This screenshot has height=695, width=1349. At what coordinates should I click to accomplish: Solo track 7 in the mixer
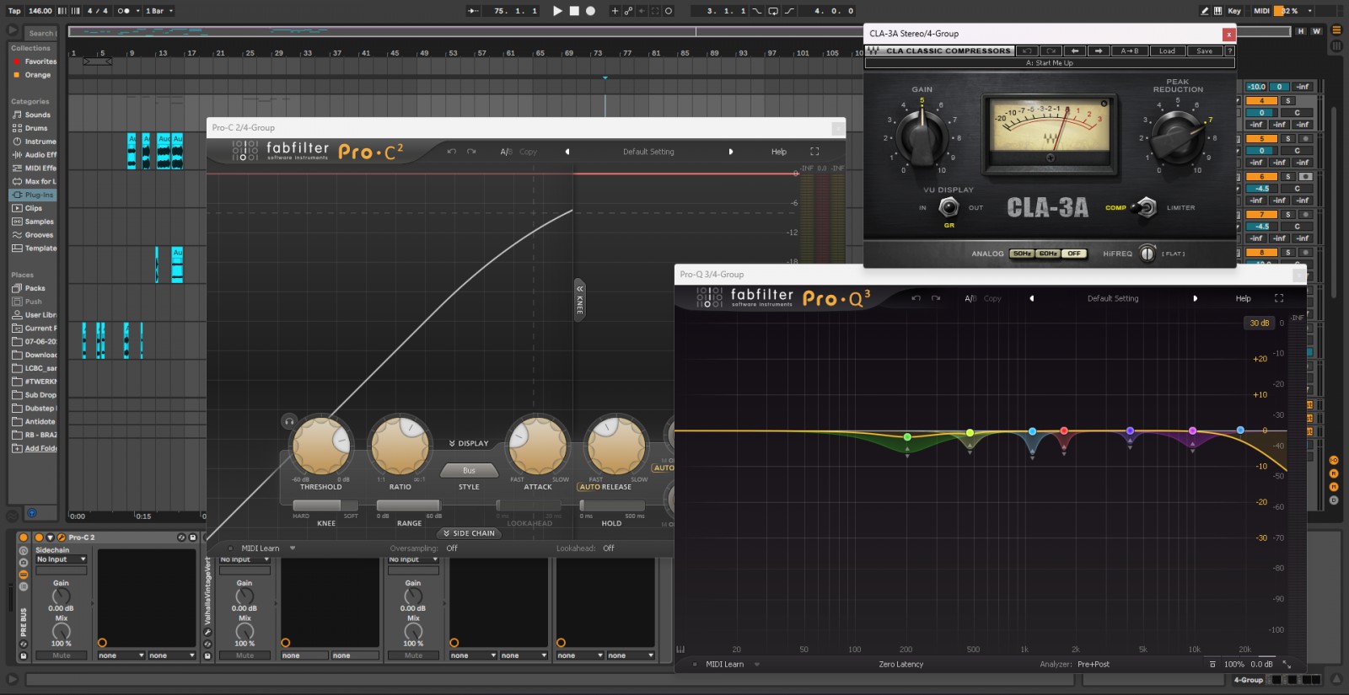[1287, 215]
